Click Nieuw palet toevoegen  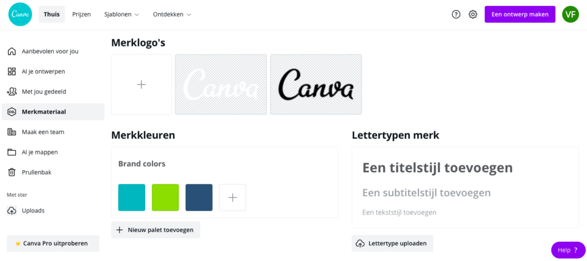pos(156,230)
